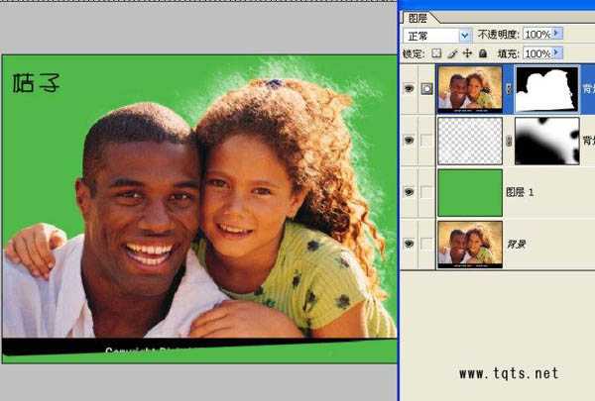The width and height of the screenshot is (595, 401).
Task: Click mask-editing indicator icon on selected layer
Action: click(x=426, y=89)
